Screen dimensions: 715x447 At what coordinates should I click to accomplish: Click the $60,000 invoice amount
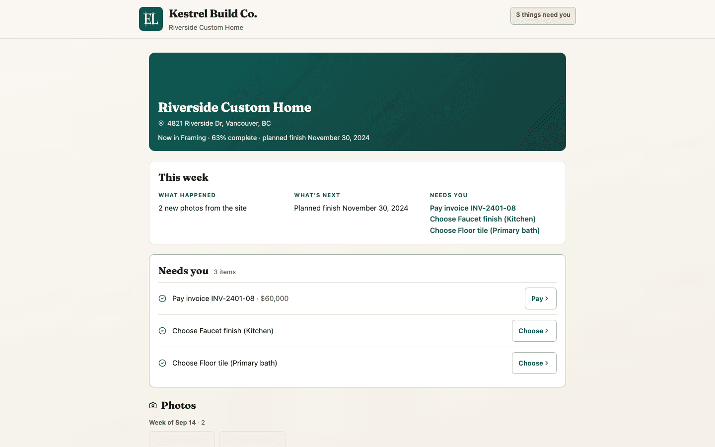(275, 298)
